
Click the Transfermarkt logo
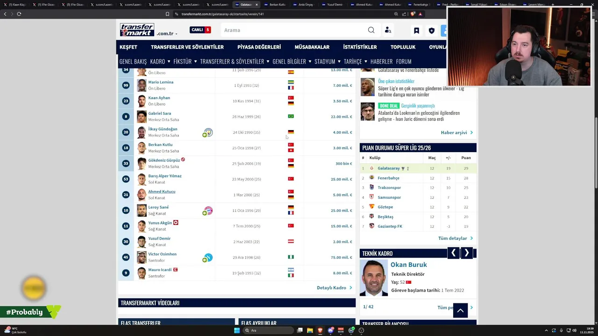tap(137, 30)
